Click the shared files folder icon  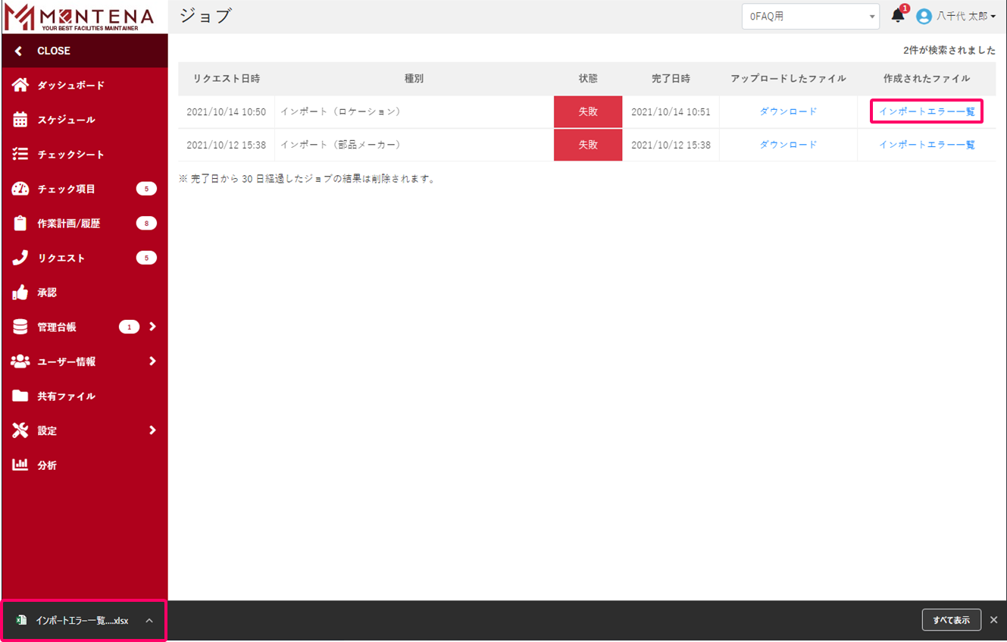[20, 396]
